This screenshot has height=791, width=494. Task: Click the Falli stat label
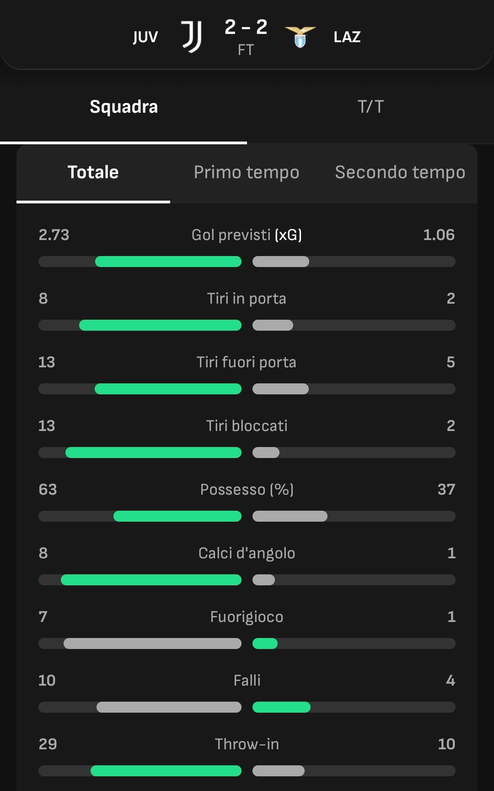247,681
